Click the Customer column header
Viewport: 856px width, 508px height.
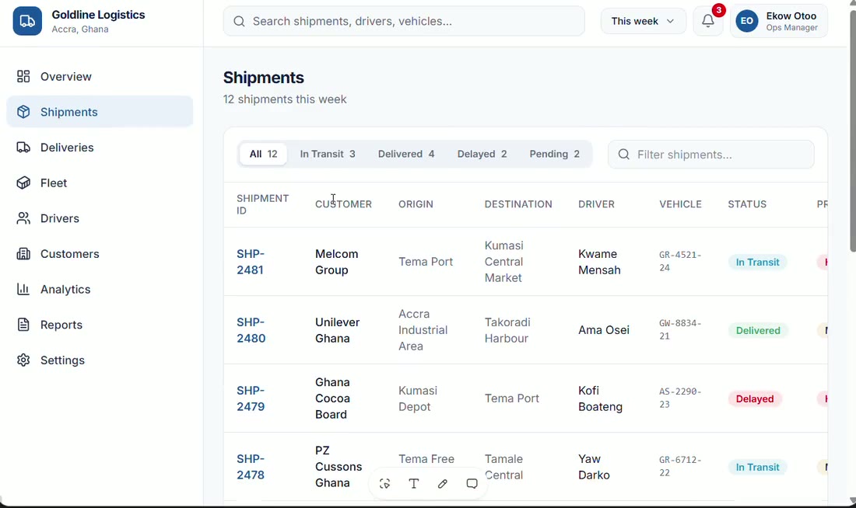tap(343, 204)
